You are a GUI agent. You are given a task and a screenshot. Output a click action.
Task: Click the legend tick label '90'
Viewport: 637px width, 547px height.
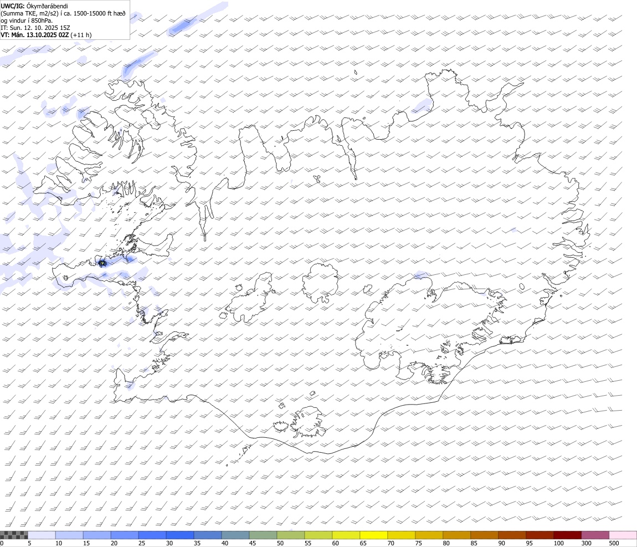(x=502, y=543)
